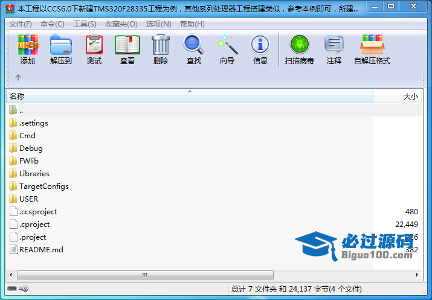This screenshot has width=432, height=300.
Task: Sort by the Name (名称) column header
Action: [x=190, y=97]
